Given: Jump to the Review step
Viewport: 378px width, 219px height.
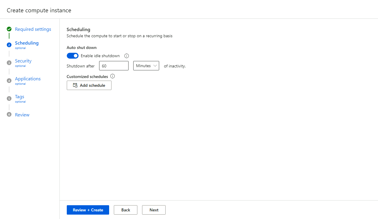Looking at the screenshot, I should [22, 115].
